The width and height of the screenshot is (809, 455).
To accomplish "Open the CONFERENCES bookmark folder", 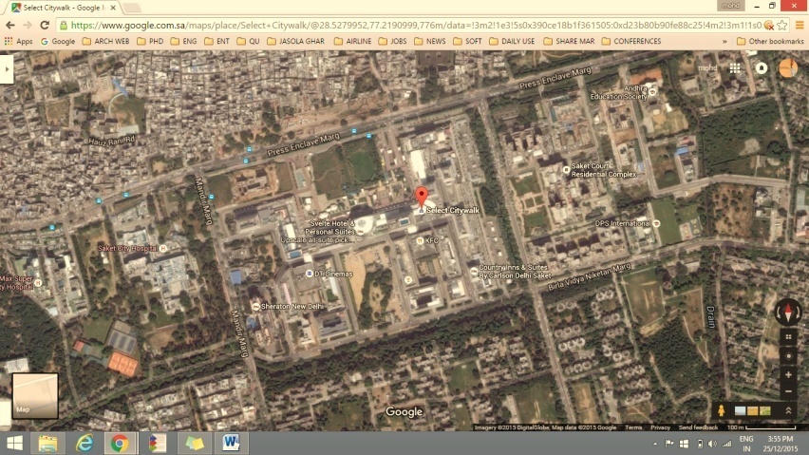I will click(630, 42).
